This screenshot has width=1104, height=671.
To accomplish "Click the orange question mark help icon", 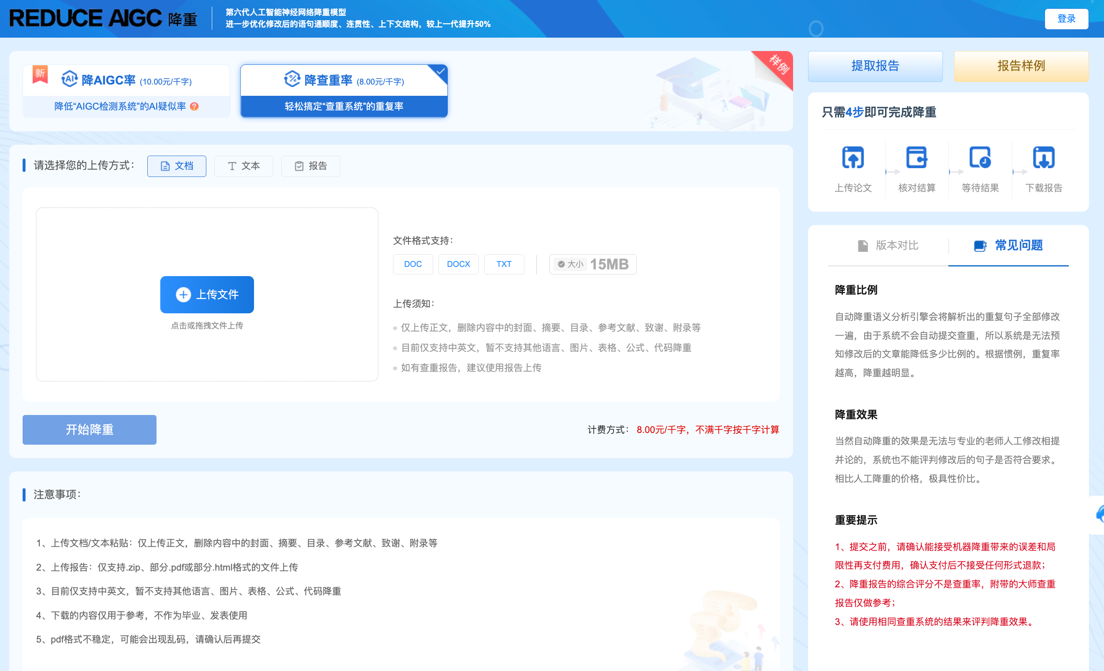I will (x=194, y=106).
